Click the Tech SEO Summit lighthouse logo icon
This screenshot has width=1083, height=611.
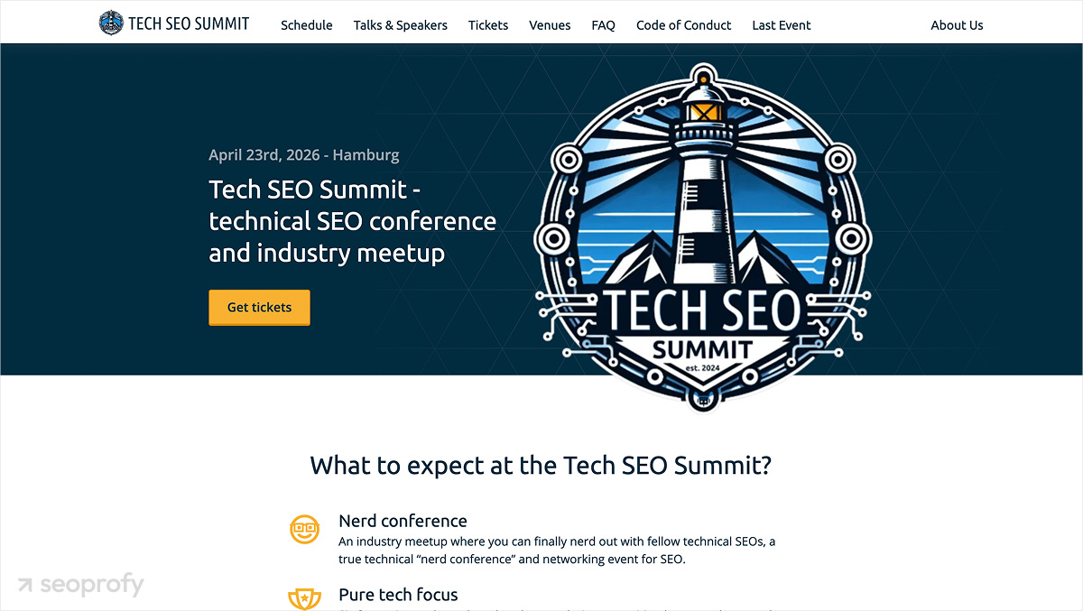(111, 23)
